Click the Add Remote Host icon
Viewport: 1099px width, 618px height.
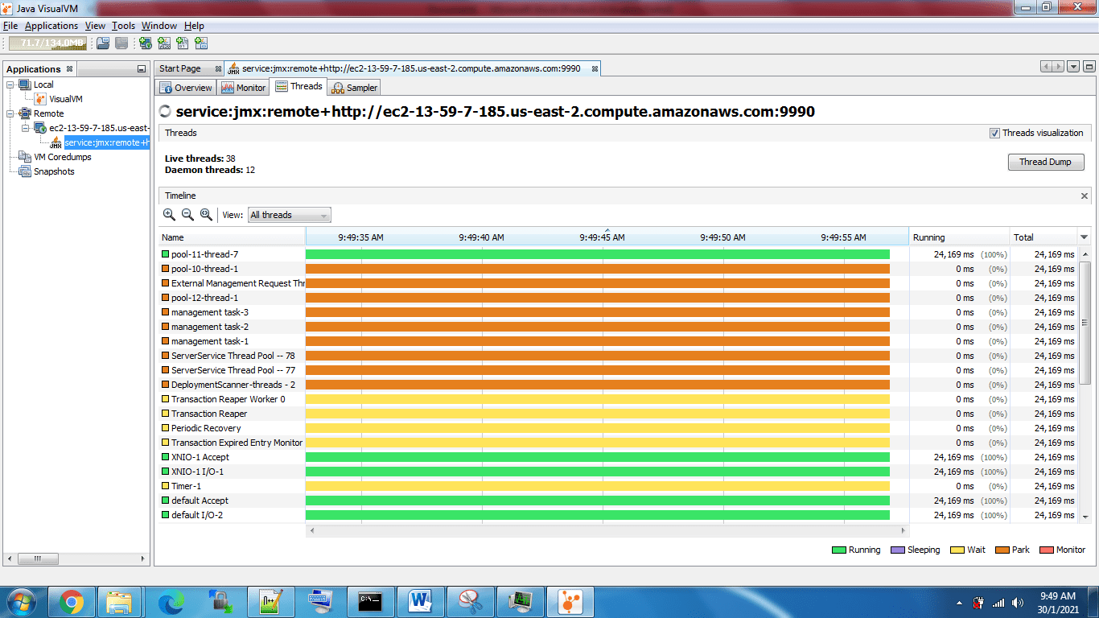click(145, 44)
